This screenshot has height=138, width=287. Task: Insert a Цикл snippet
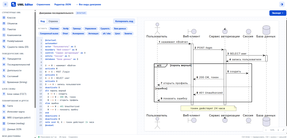coord(117,34)
